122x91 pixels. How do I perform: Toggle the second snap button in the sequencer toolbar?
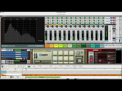click(21, 66)
